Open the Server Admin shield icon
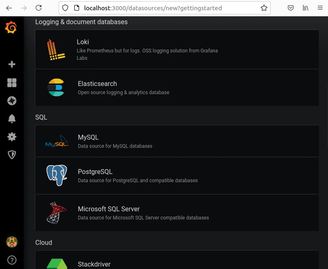328x269 pixels. click(x=12, y=155)
